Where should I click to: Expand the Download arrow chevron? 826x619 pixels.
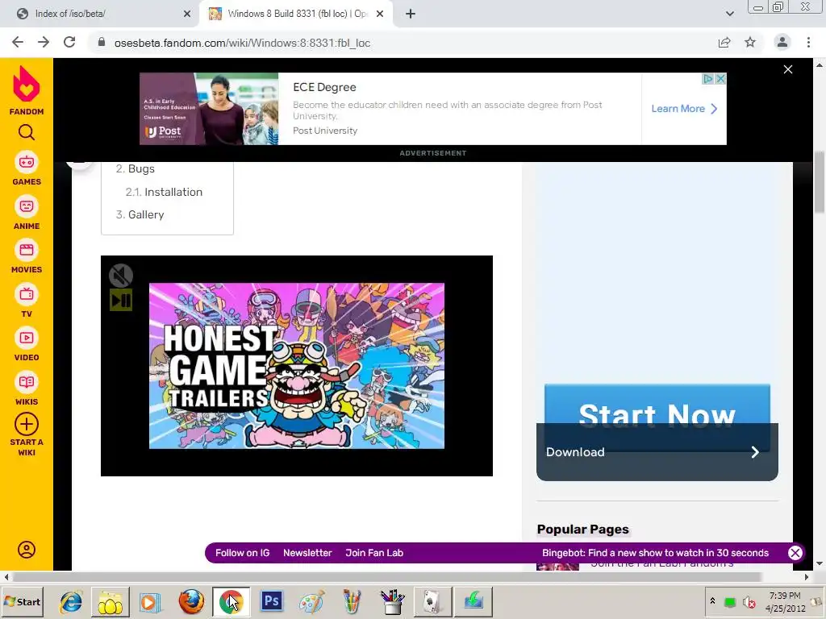[x=755, y=452]
